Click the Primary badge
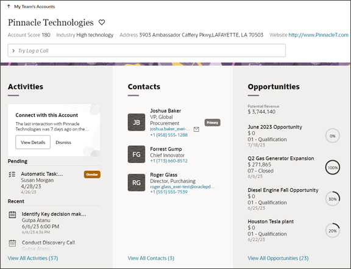 [212, 123]
